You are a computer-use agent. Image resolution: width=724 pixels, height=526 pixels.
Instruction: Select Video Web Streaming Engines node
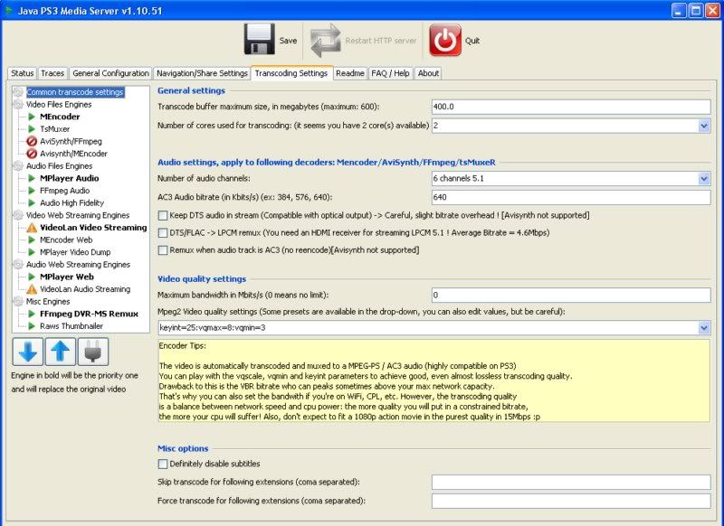(x=78, y=215)
